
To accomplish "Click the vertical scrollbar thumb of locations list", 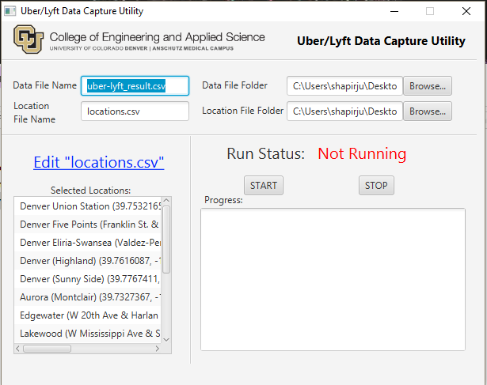I will pos(166,240).
